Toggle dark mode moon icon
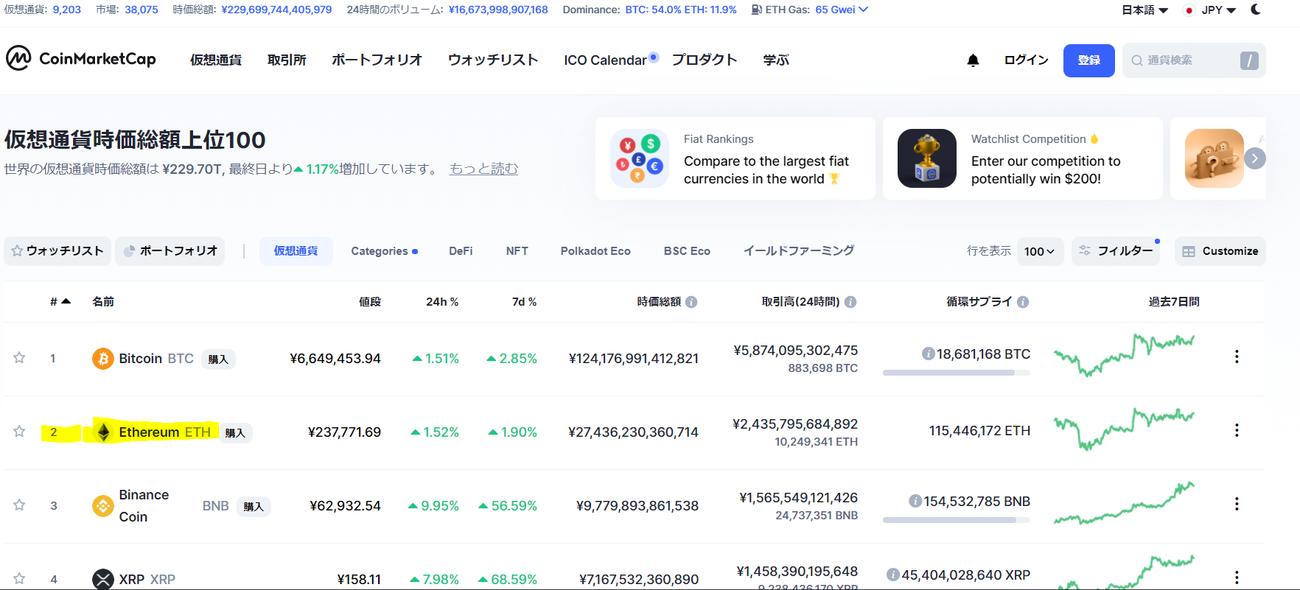 [x=1256, y=10]
